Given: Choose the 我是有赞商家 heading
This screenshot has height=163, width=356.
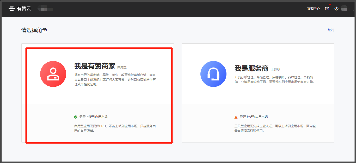Looking at the screenshot, I should coord(95,66).
